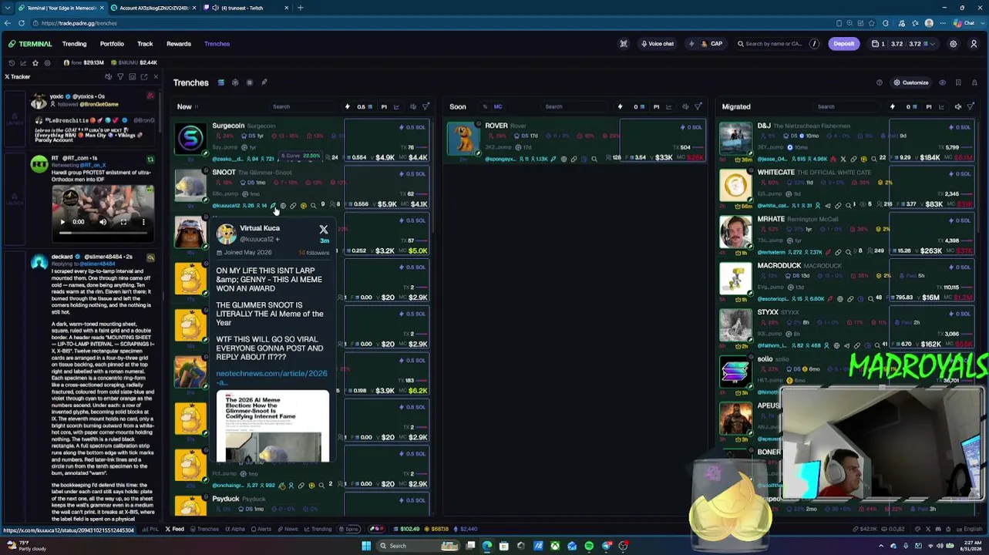Select the Trenches tab
The width and height of the screenshot is (989, 555).
coord(217,44)
